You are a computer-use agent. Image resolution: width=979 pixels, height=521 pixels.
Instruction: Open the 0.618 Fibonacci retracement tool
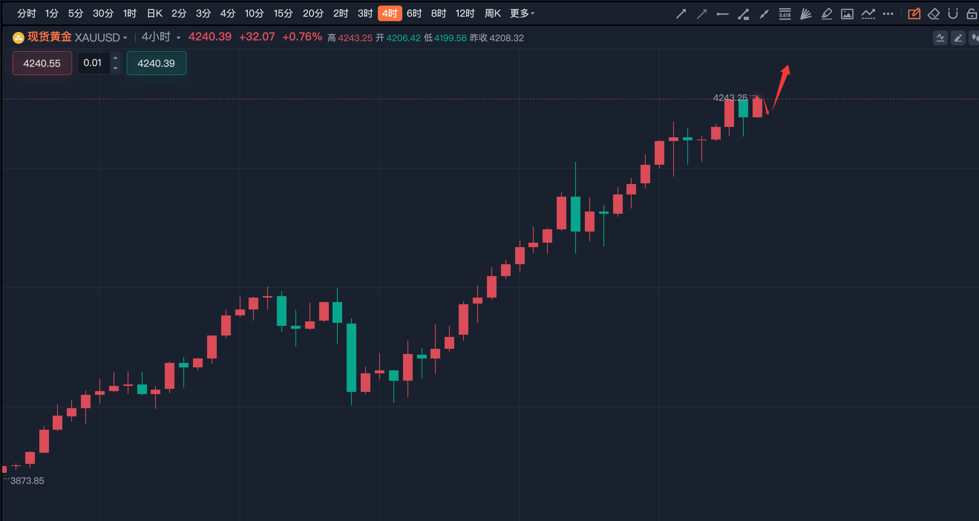point(785,14)
